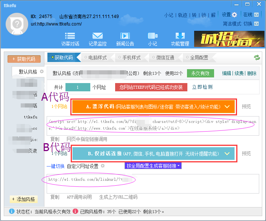Click gear icon beside 自定义网址设置
Image resolution: width=266 pixels, height=221 pixels.
103,166
